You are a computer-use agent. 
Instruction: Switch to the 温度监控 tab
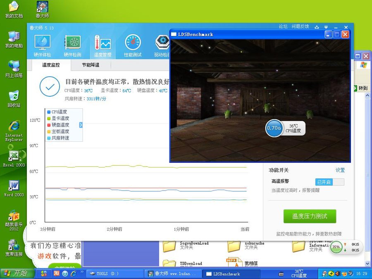tap(51, 65)
